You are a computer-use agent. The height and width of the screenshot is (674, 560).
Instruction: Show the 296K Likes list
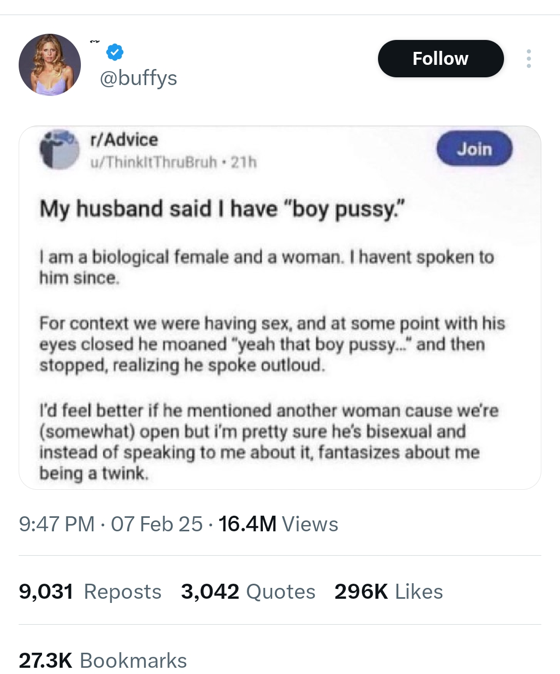coord(388,592)
